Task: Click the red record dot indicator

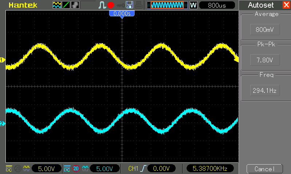Action: pyautogui.click(x=111, y=5)
